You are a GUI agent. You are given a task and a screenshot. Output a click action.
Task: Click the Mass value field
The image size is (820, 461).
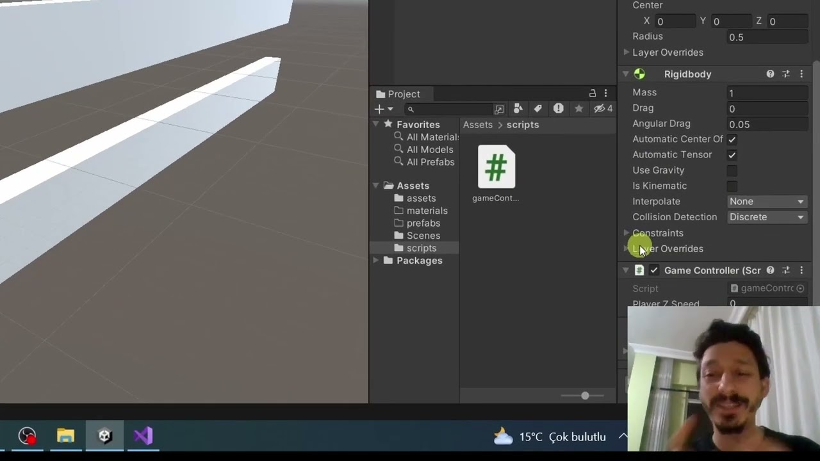[x=767, y=93]
